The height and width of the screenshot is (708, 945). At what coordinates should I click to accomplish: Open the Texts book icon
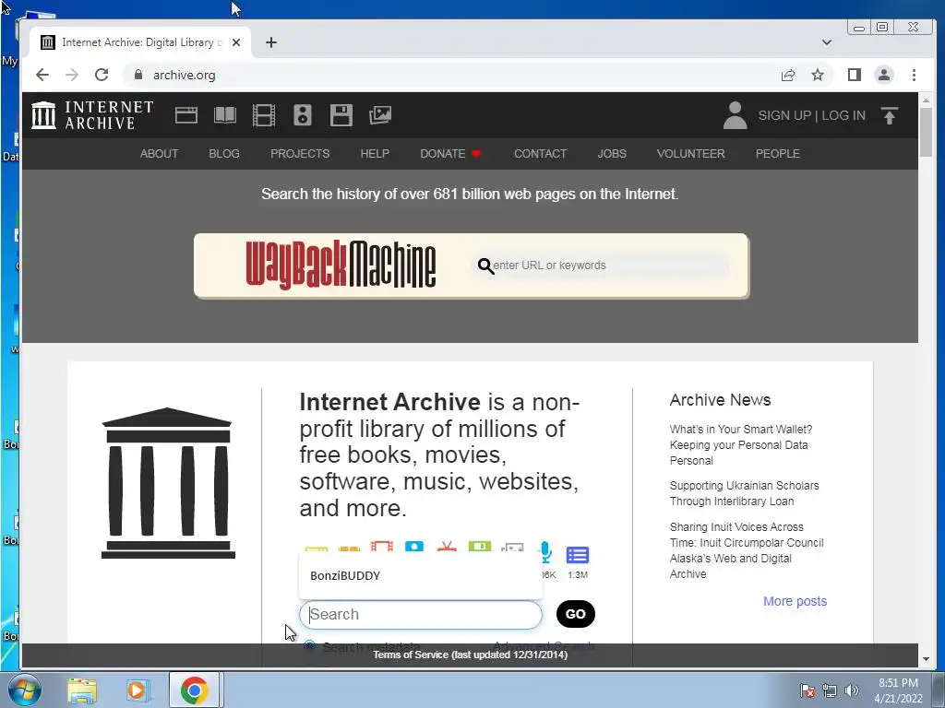(x=225, y=115)
